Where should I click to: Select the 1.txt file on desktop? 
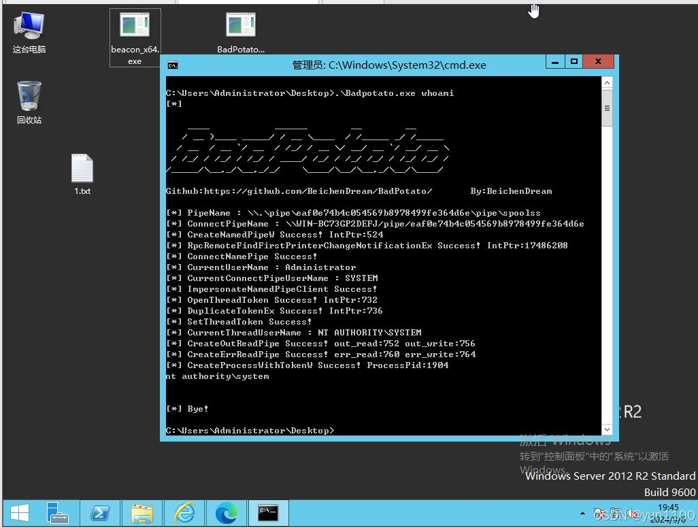coord(82,174)
